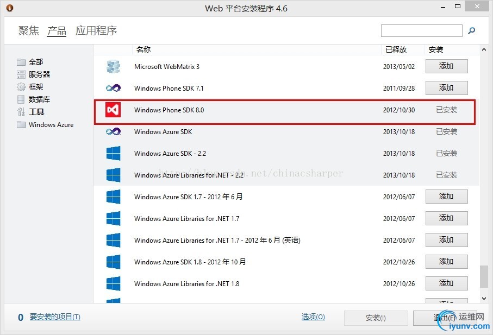This screenshot has height=335, width=493.
Task: Click the icon for the .NET 1.7 (英语) libraries row
Action: [113, 240]
